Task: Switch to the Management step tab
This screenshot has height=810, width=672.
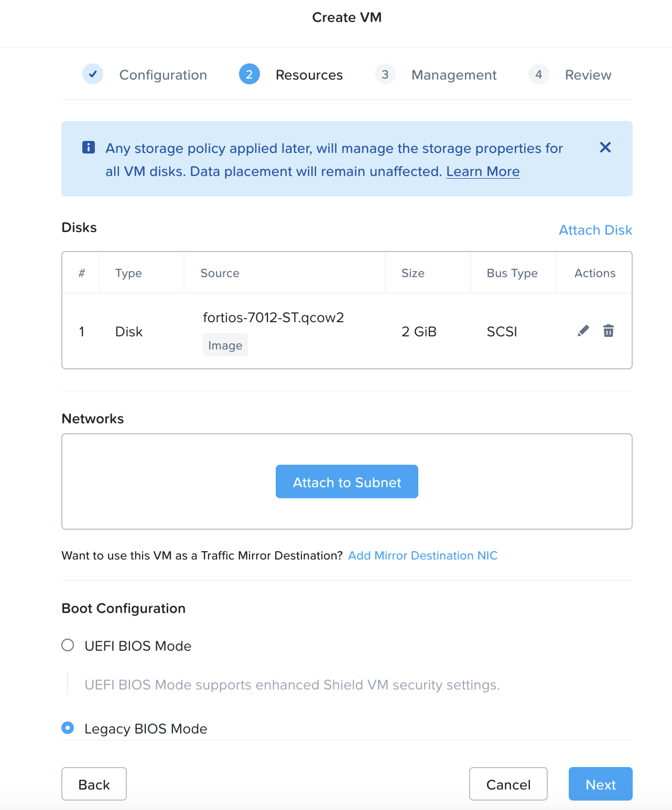Action: click(454, 75)
